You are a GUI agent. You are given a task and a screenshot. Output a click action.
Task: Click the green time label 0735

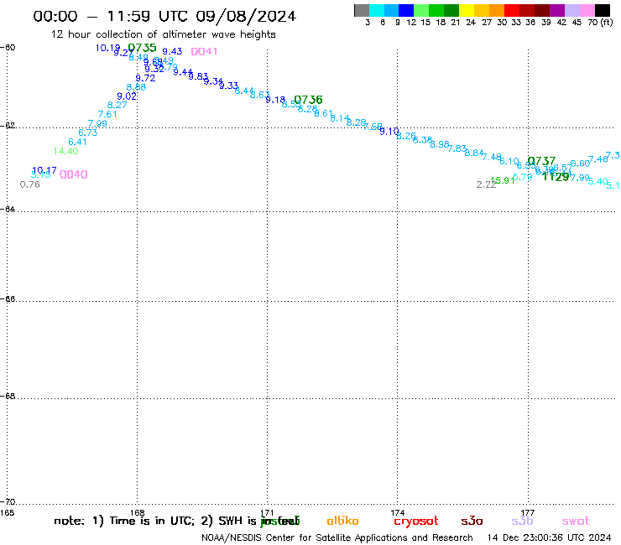142,48
